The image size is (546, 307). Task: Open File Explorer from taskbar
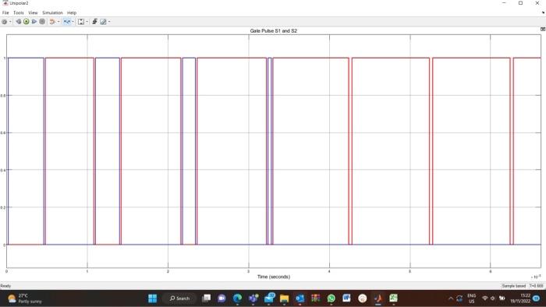coord(285,298)
